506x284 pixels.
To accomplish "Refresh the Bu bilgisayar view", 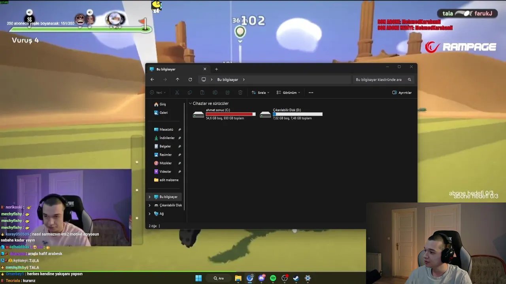I will (190, 80).
